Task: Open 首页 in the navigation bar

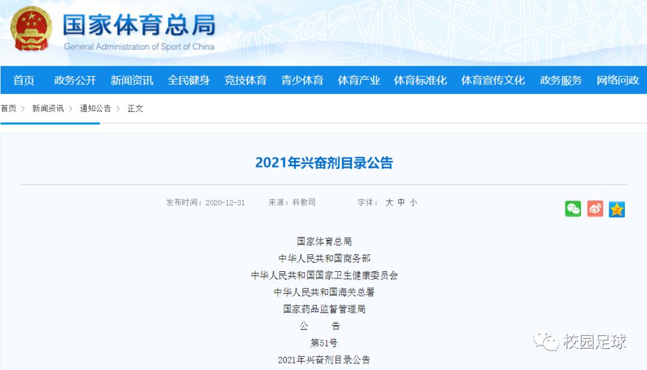Action: pos(24,80)
